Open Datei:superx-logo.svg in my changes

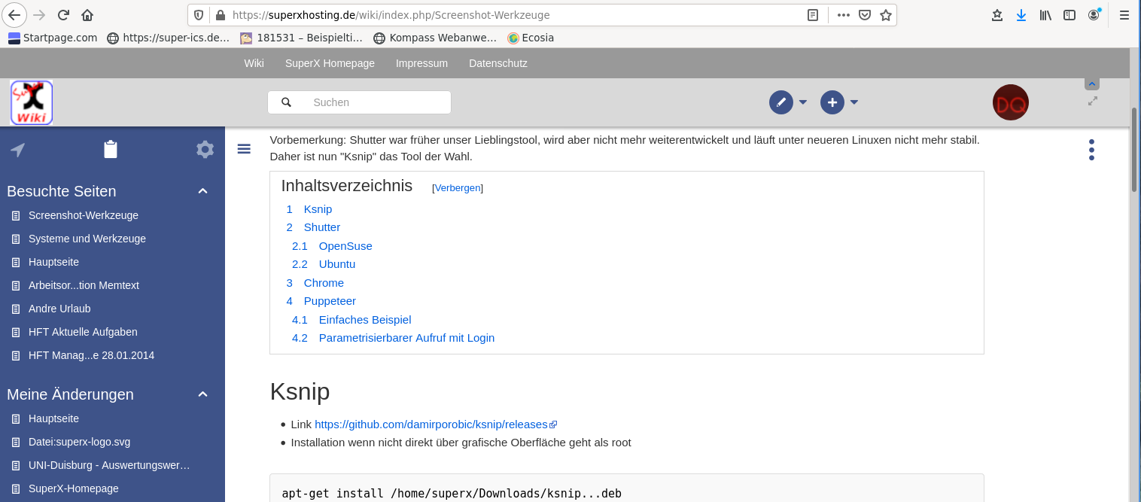[x=79, y=442]
